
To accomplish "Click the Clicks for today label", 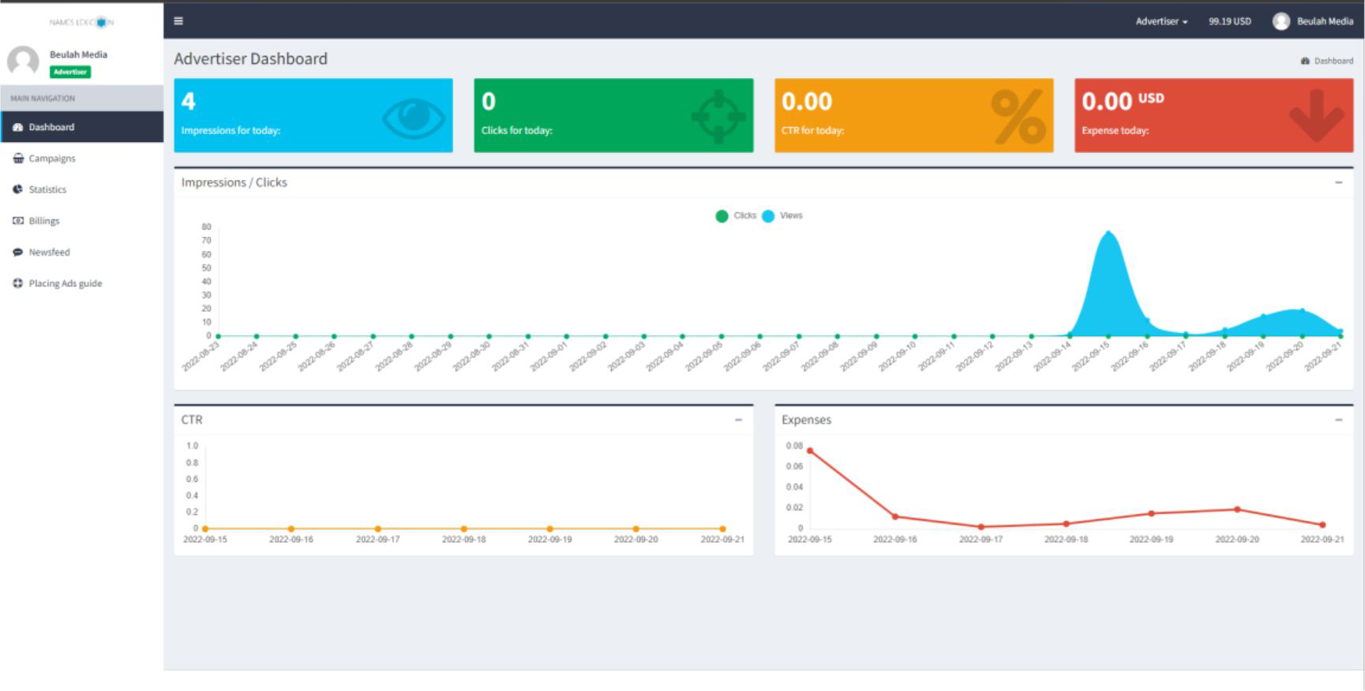I will [517, 130].
